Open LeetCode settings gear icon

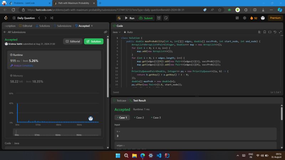244,18
